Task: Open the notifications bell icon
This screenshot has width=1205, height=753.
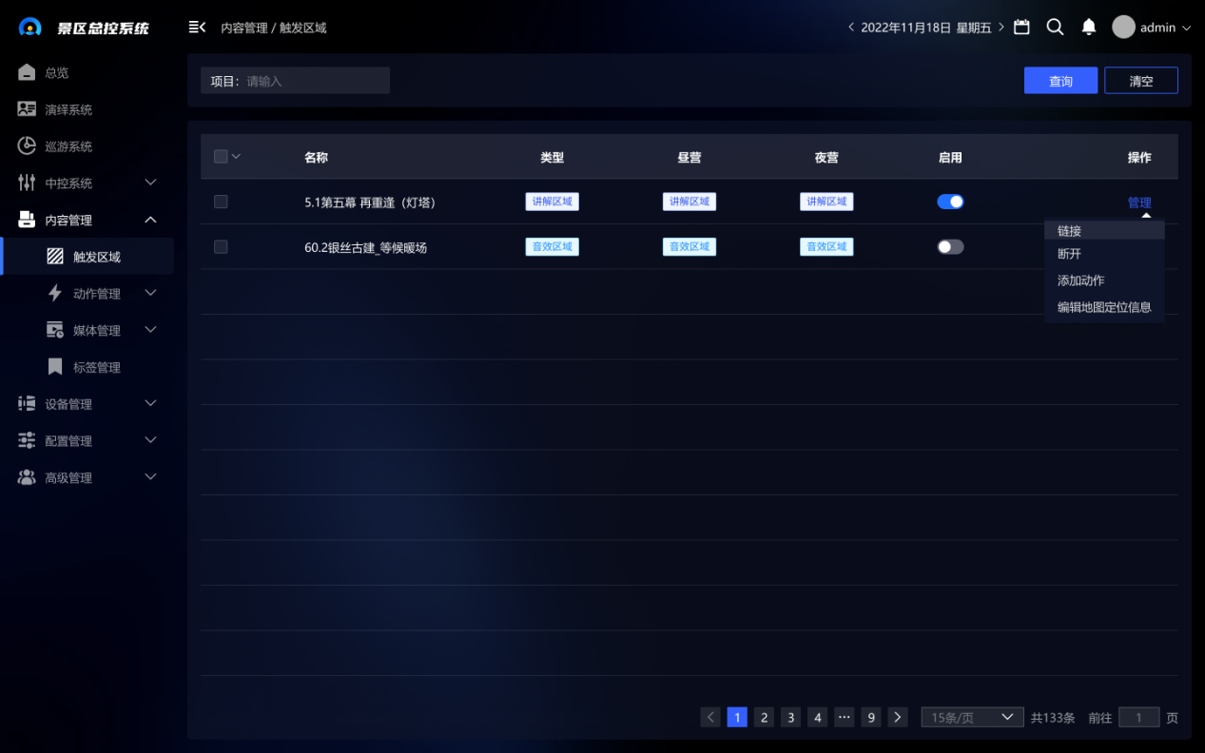Action: pos(1089,28)
